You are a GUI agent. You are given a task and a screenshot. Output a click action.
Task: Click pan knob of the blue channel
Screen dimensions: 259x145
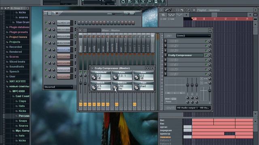(x=49, y=50)
